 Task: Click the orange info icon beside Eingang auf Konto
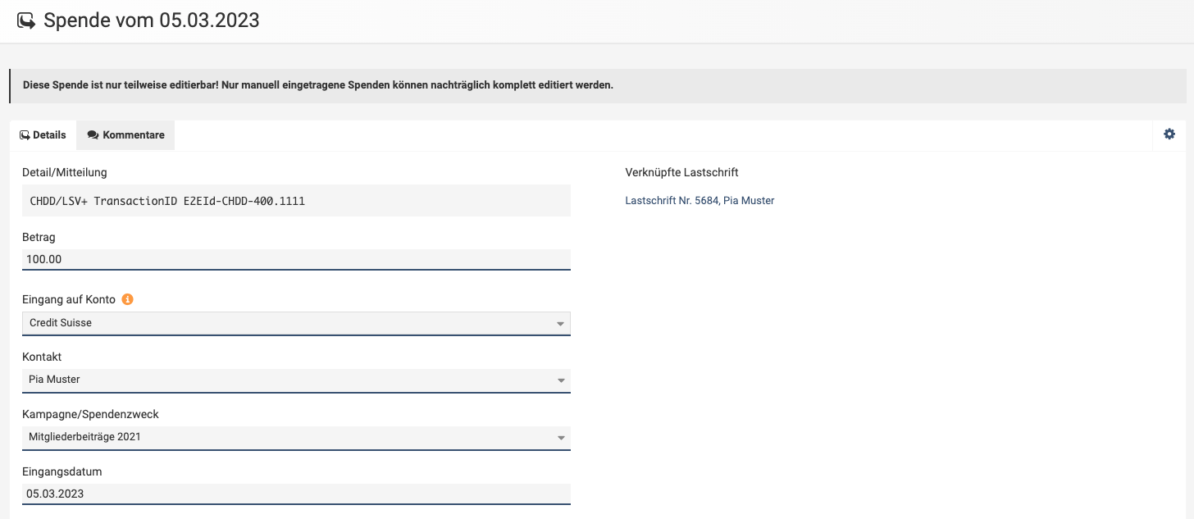pyautogui.click(x=127, y=299)
